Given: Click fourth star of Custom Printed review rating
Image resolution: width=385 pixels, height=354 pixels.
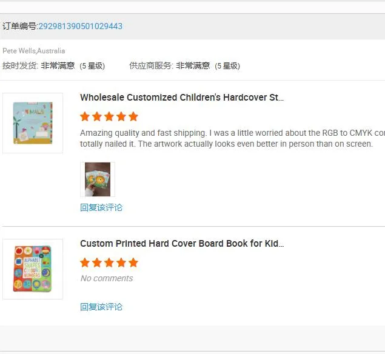Looking at the screenshot, I should 121,262.
